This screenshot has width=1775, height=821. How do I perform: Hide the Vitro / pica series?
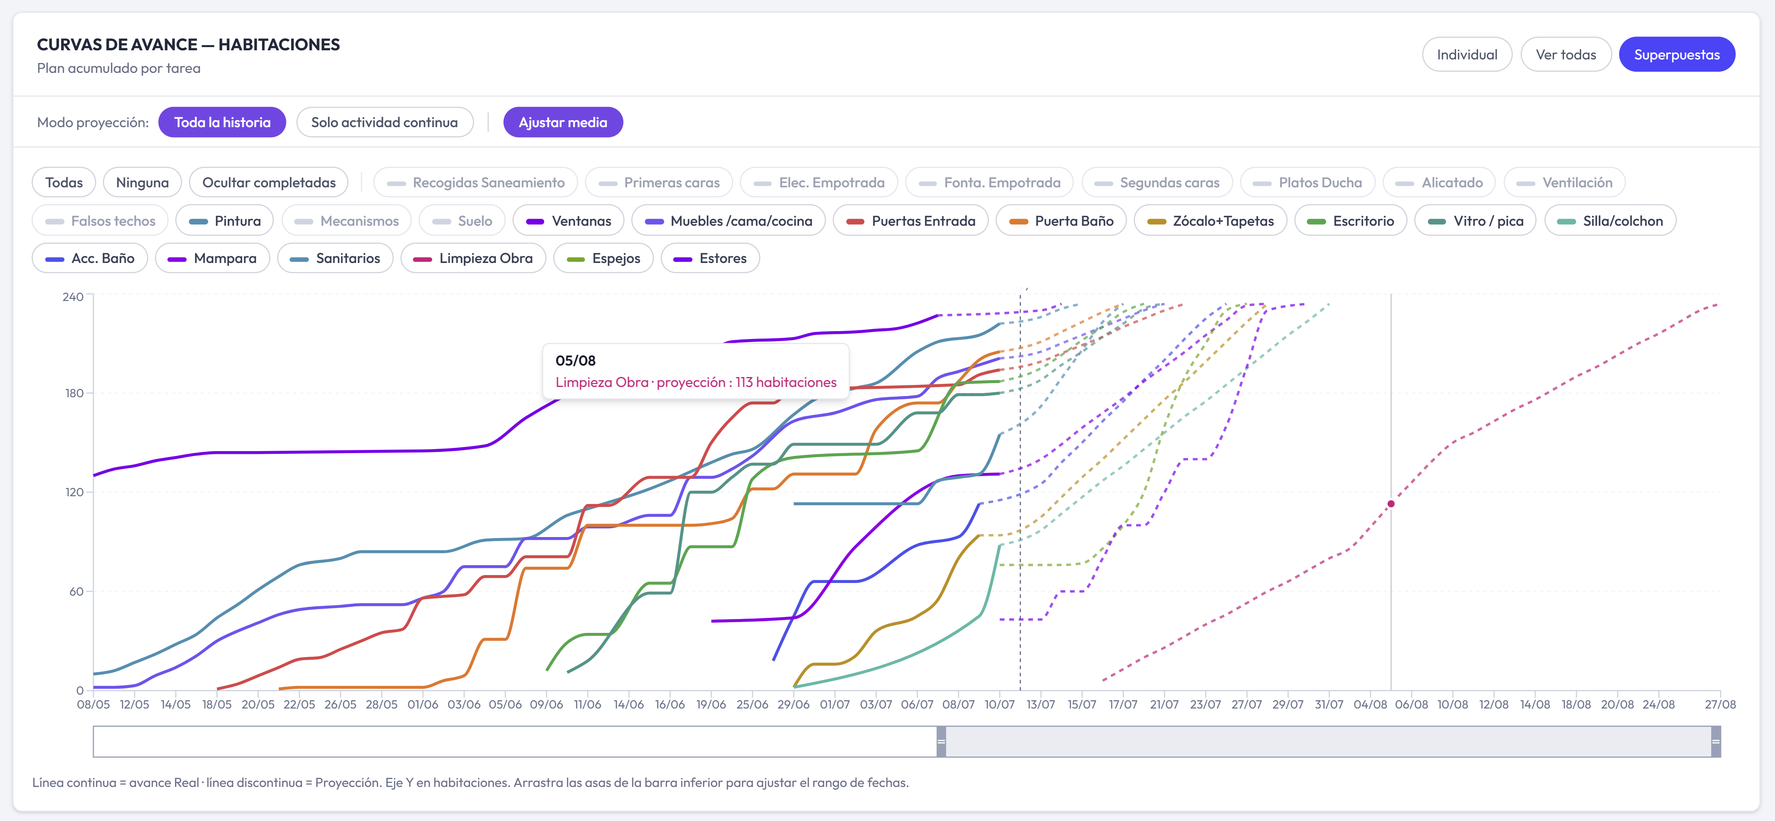pyautogui.click(x=1475, y=221)
